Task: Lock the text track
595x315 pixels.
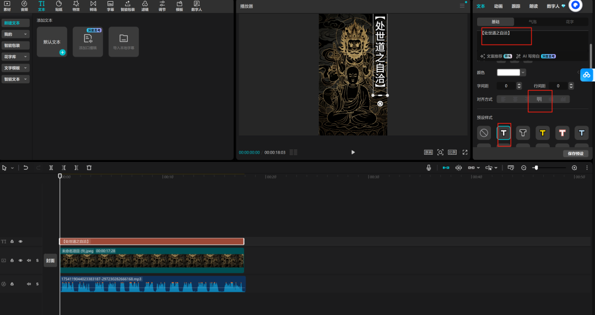Action: click(12, 241)
